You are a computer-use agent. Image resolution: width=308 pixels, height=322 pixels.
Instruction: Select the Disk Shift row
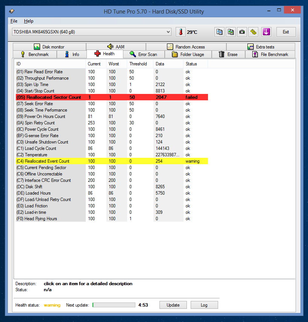pyautogui.click(x=112, y=187)
